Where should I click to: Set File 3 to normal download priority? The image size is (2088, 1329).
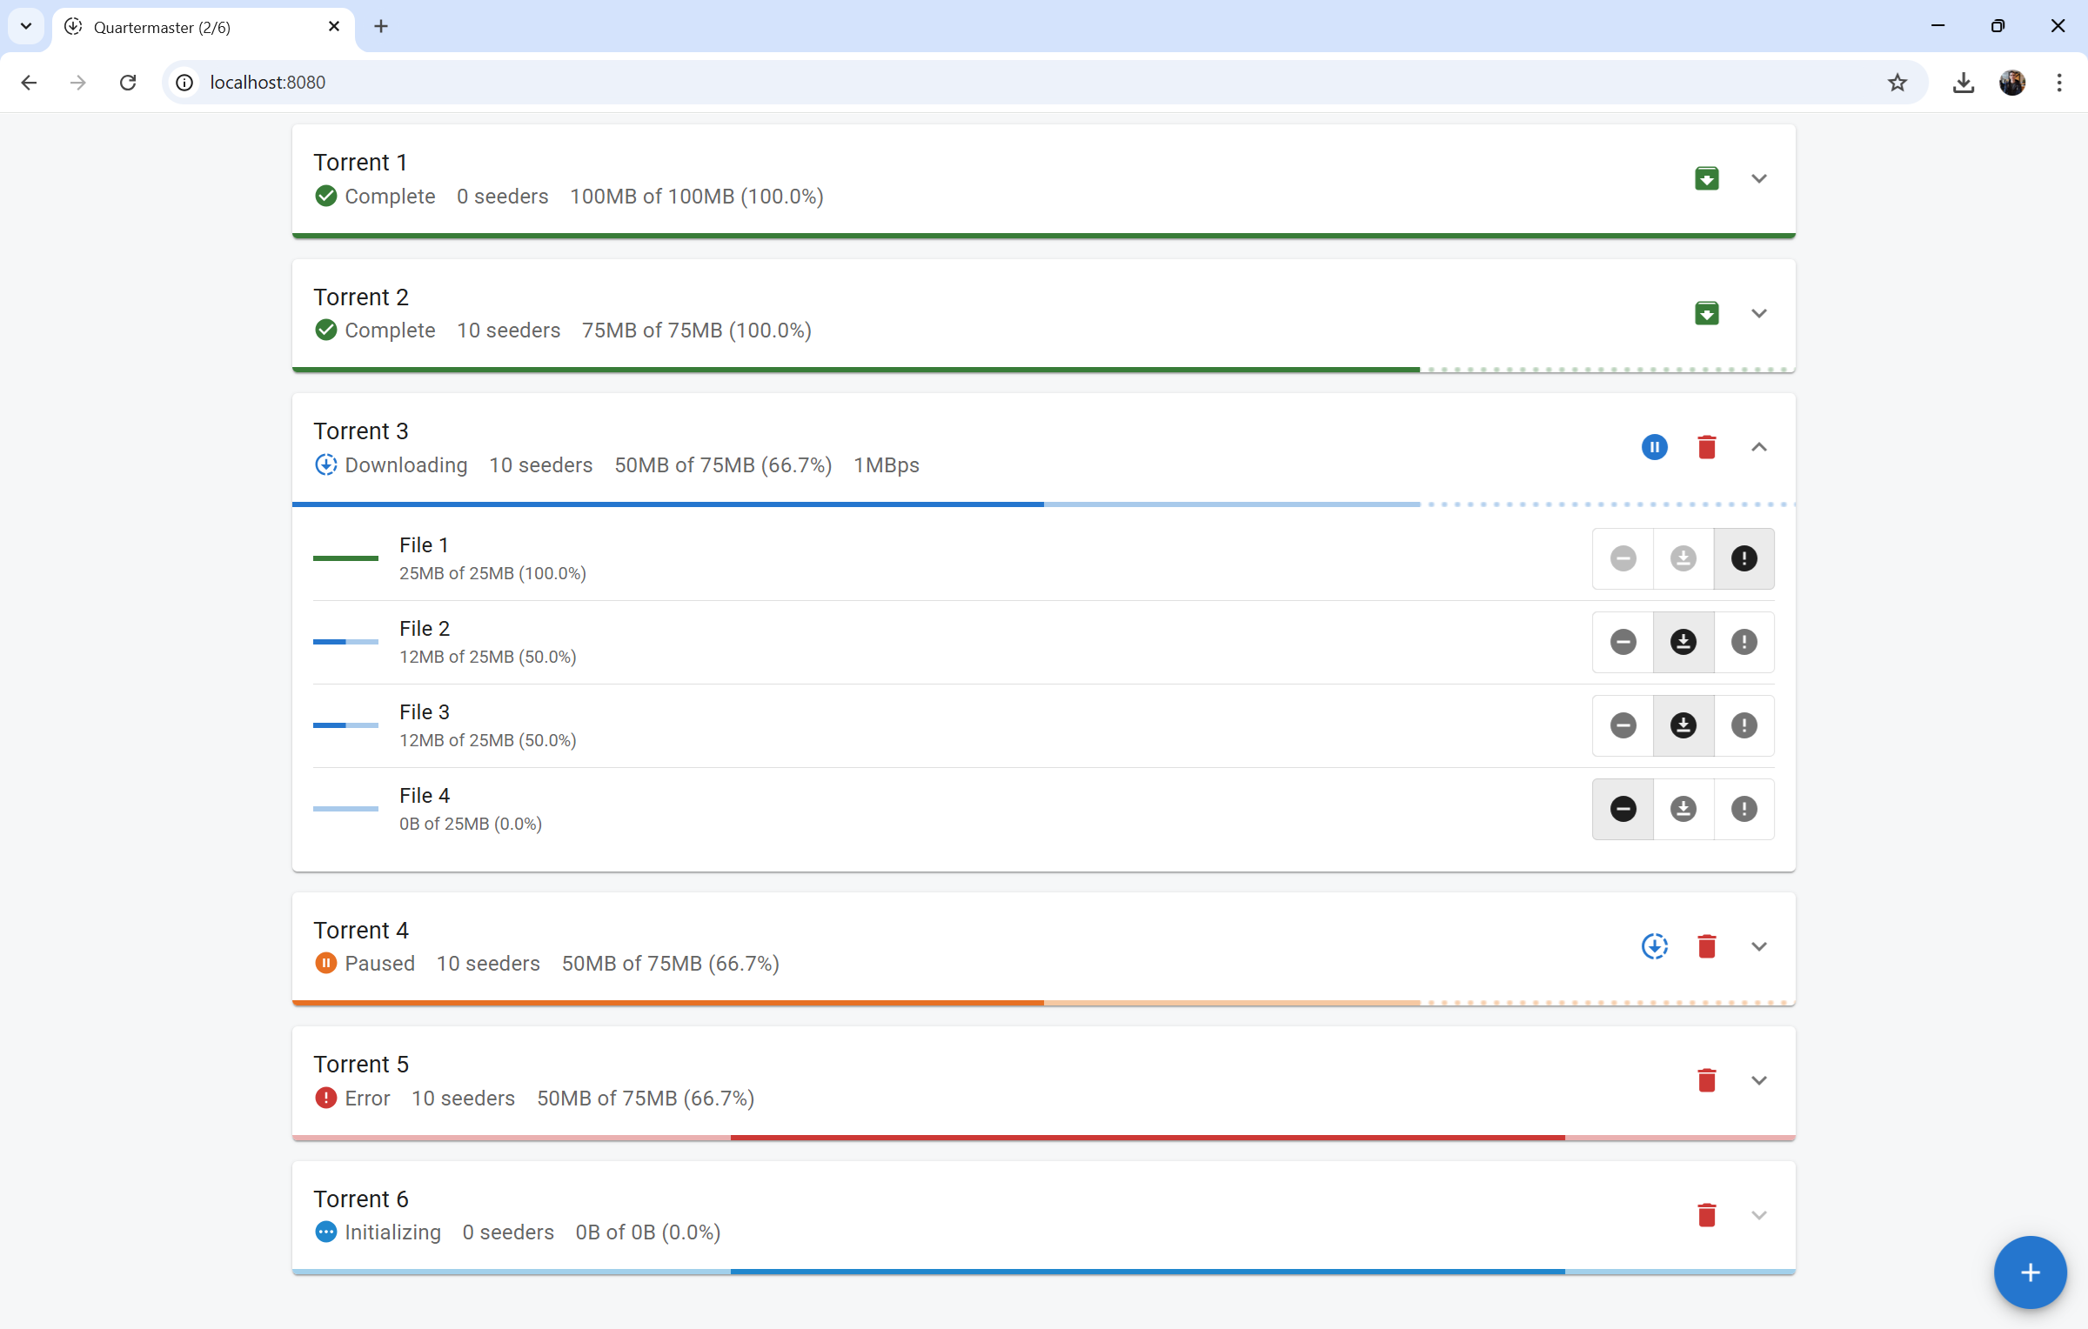click(1683, 725)
